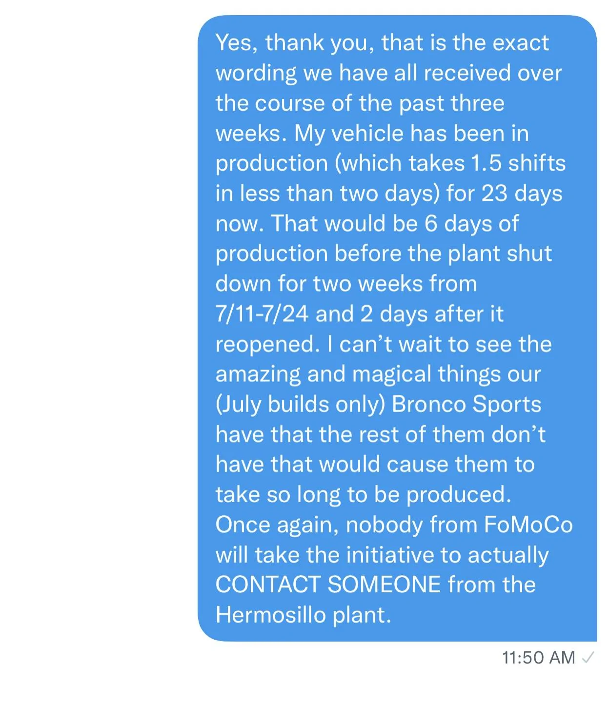Click "Bronco Sports" in the message
The image size is (608, 703).
[x=466, y=404]
